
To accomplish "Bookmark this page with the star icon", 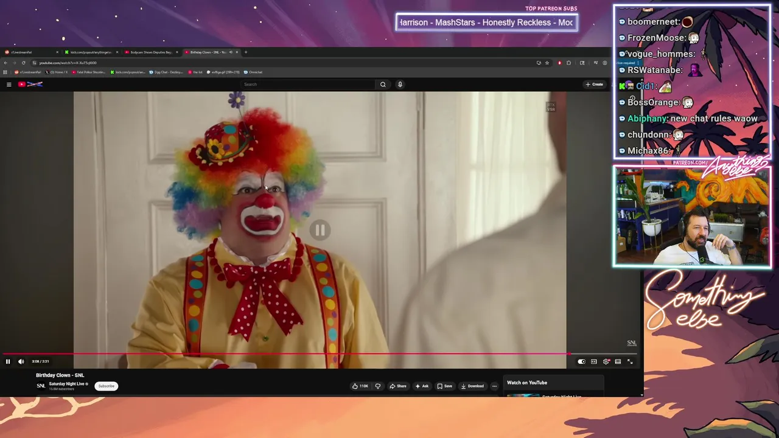I will click(547, 63).
